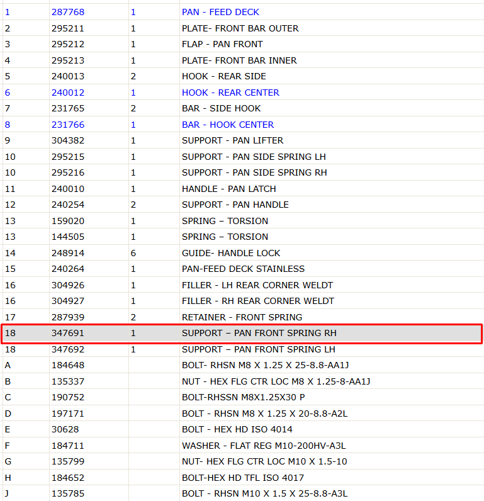Select the PLATE- FRONT BAR OUTER row

click(242, 28)
